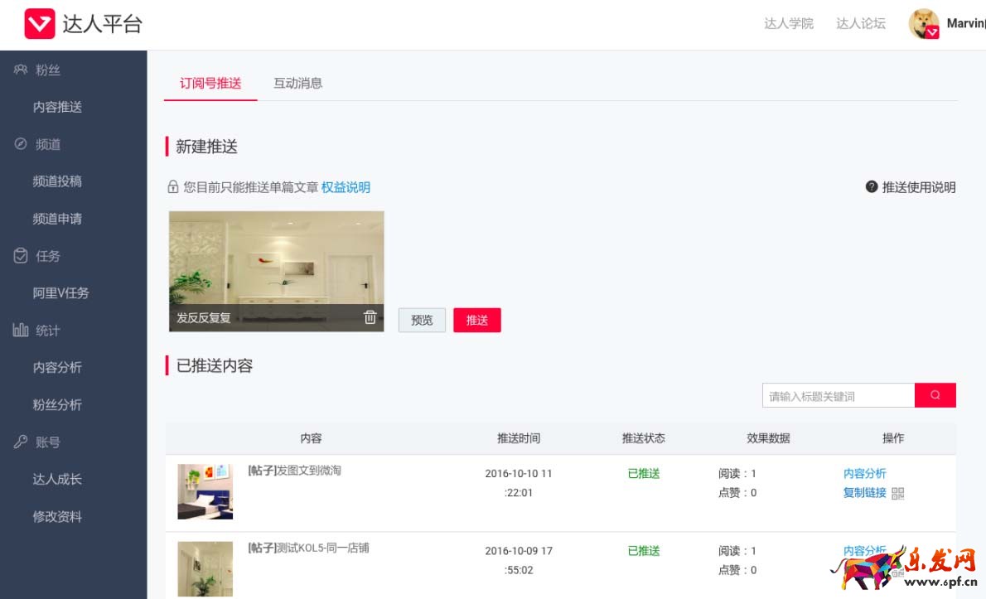
Task: Click Marvin's avatar in the top bar
Action: pos(923,23)
